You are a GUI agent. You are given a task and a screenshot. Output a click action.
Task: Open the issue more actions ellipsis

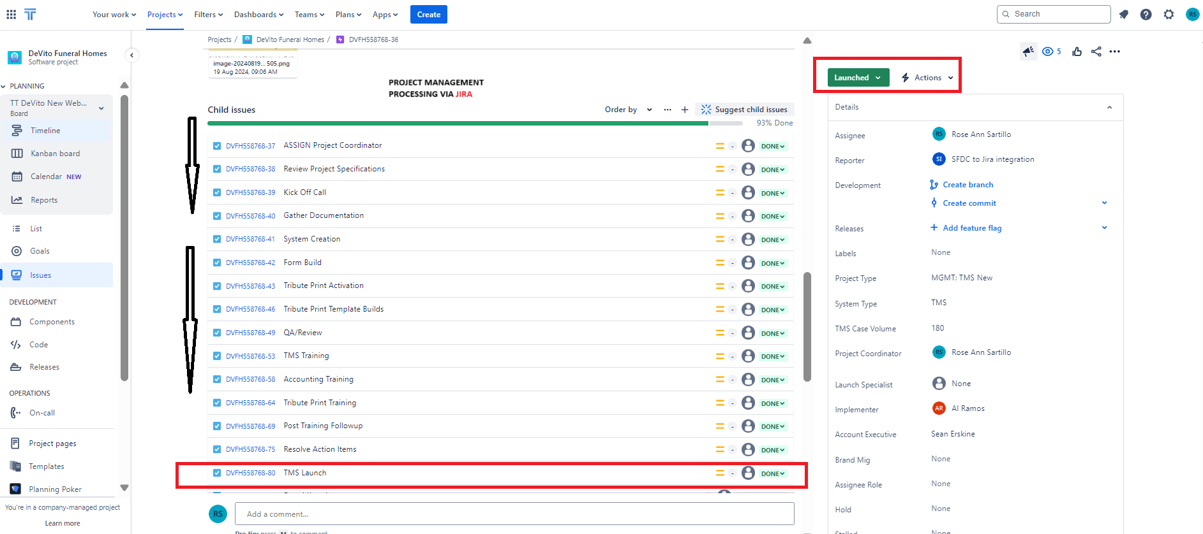click(1115, 52)
